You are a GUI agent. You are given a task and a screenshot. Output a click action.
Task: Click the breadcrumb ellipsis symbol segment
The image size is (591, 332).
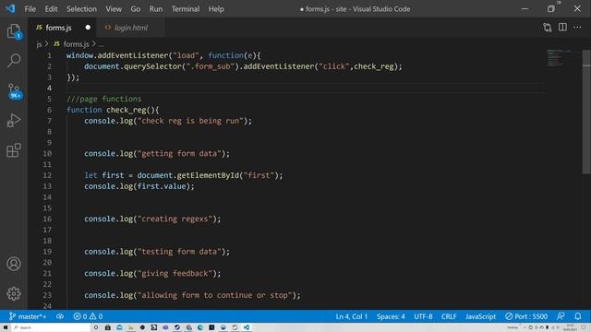[x=101, y=44]
